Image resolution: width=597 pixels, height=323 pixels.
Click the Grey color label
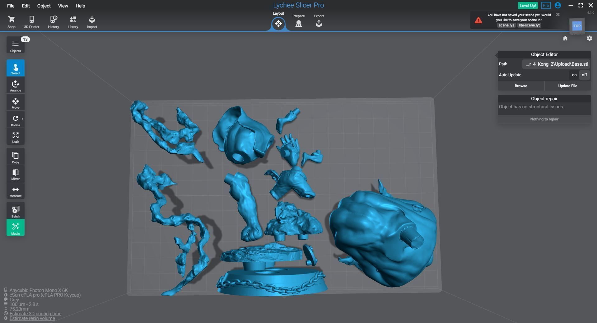coord(14,300)
